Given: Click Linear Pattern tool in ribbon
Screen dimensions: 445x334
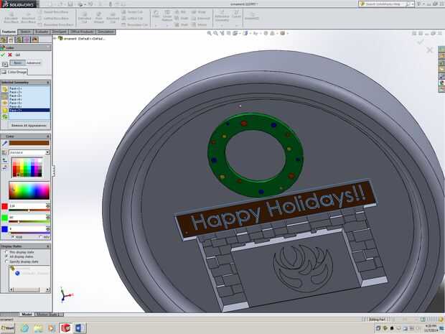Looking at the screenshot, I should click(x=167, y=16).
